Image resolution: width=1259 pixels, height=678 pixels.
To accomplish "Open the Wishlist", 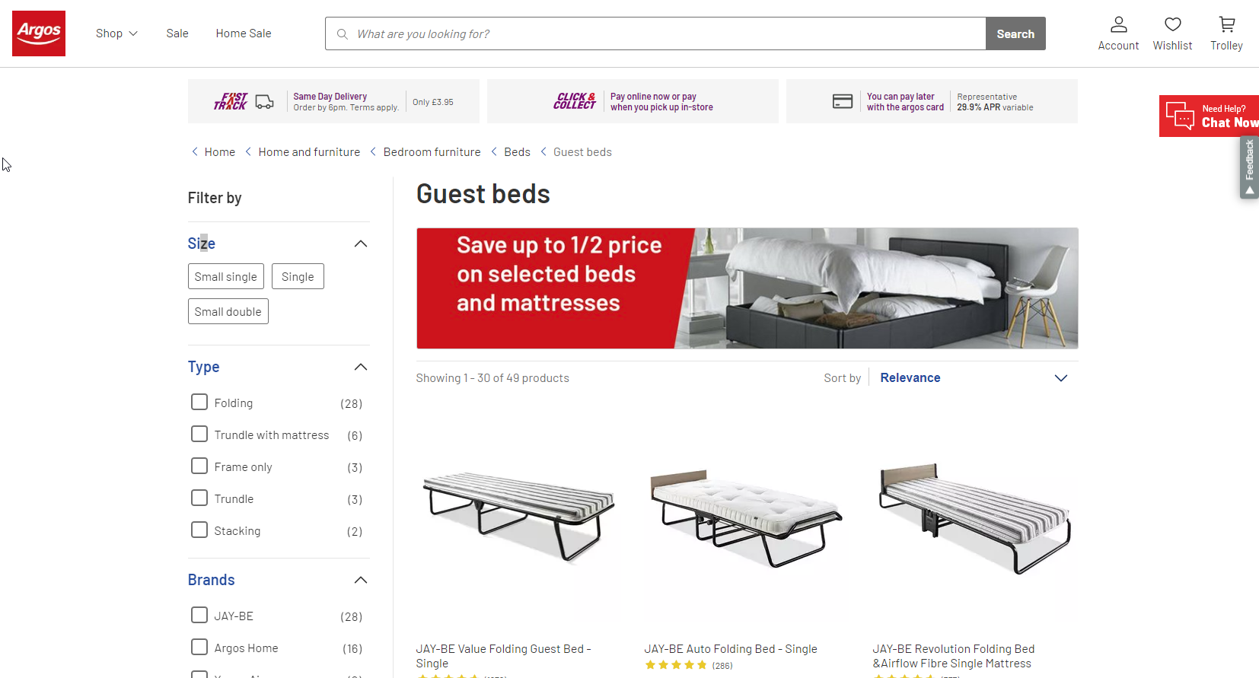I will pyautogui.click(x=1172, y=33).
